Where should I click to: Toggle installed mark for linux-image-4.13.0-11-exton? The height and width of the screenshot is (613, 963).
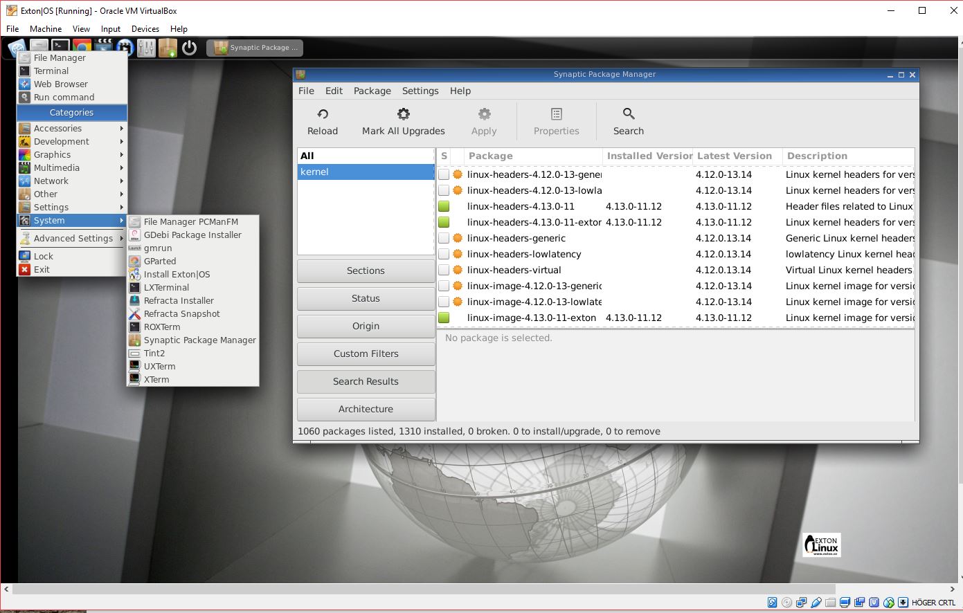click(444, 318)
